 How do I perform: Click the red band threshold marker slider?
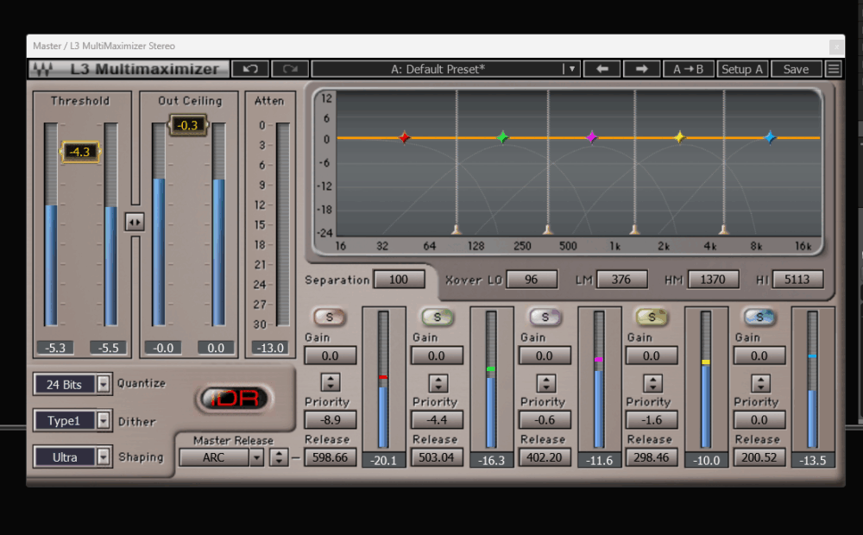pyautogui.click(x=383, y=377)
